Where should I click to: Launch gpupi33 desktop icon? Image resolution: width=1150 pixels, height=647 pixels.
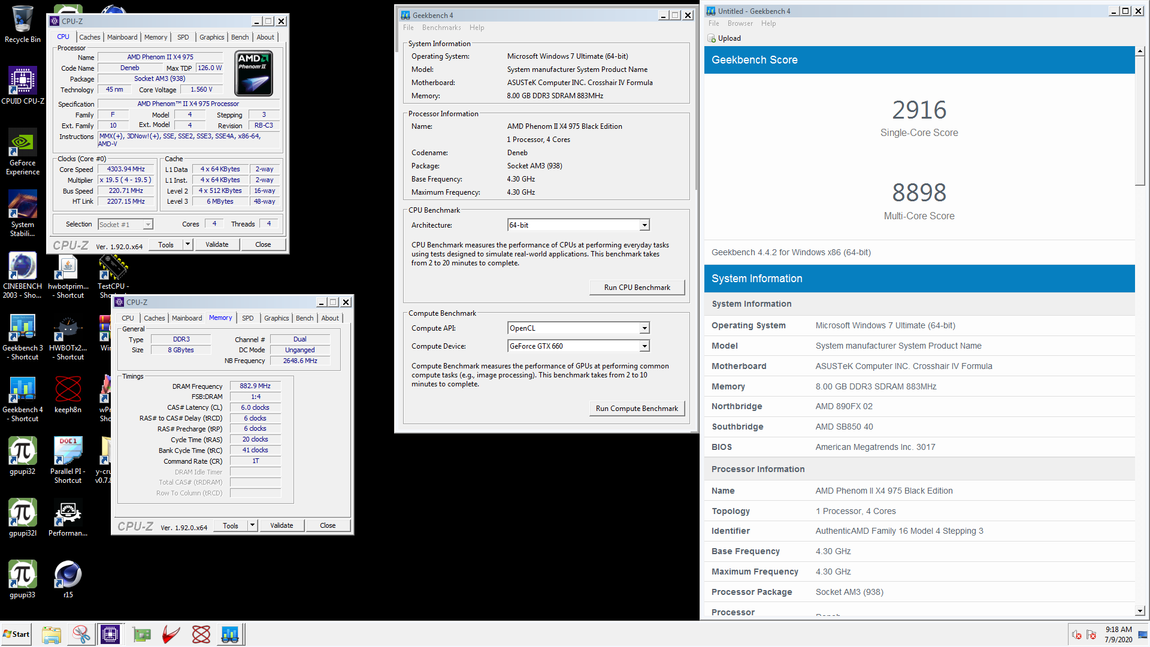[x=23, y=579]
